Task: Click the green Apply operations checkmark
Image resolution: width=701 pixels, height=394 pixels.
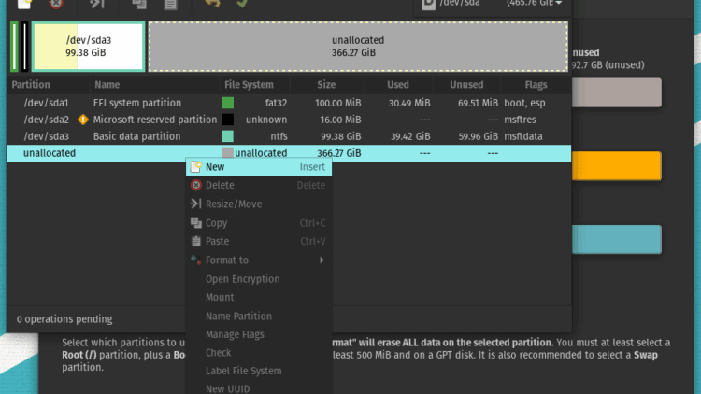Action: (242, 4)
